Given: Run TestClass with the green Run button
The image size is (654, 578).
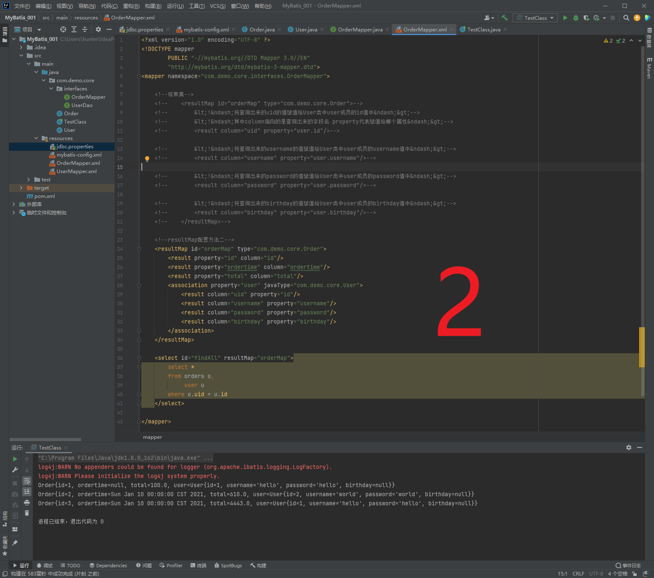Looking at the screenshot, I should tap(565, 18).
